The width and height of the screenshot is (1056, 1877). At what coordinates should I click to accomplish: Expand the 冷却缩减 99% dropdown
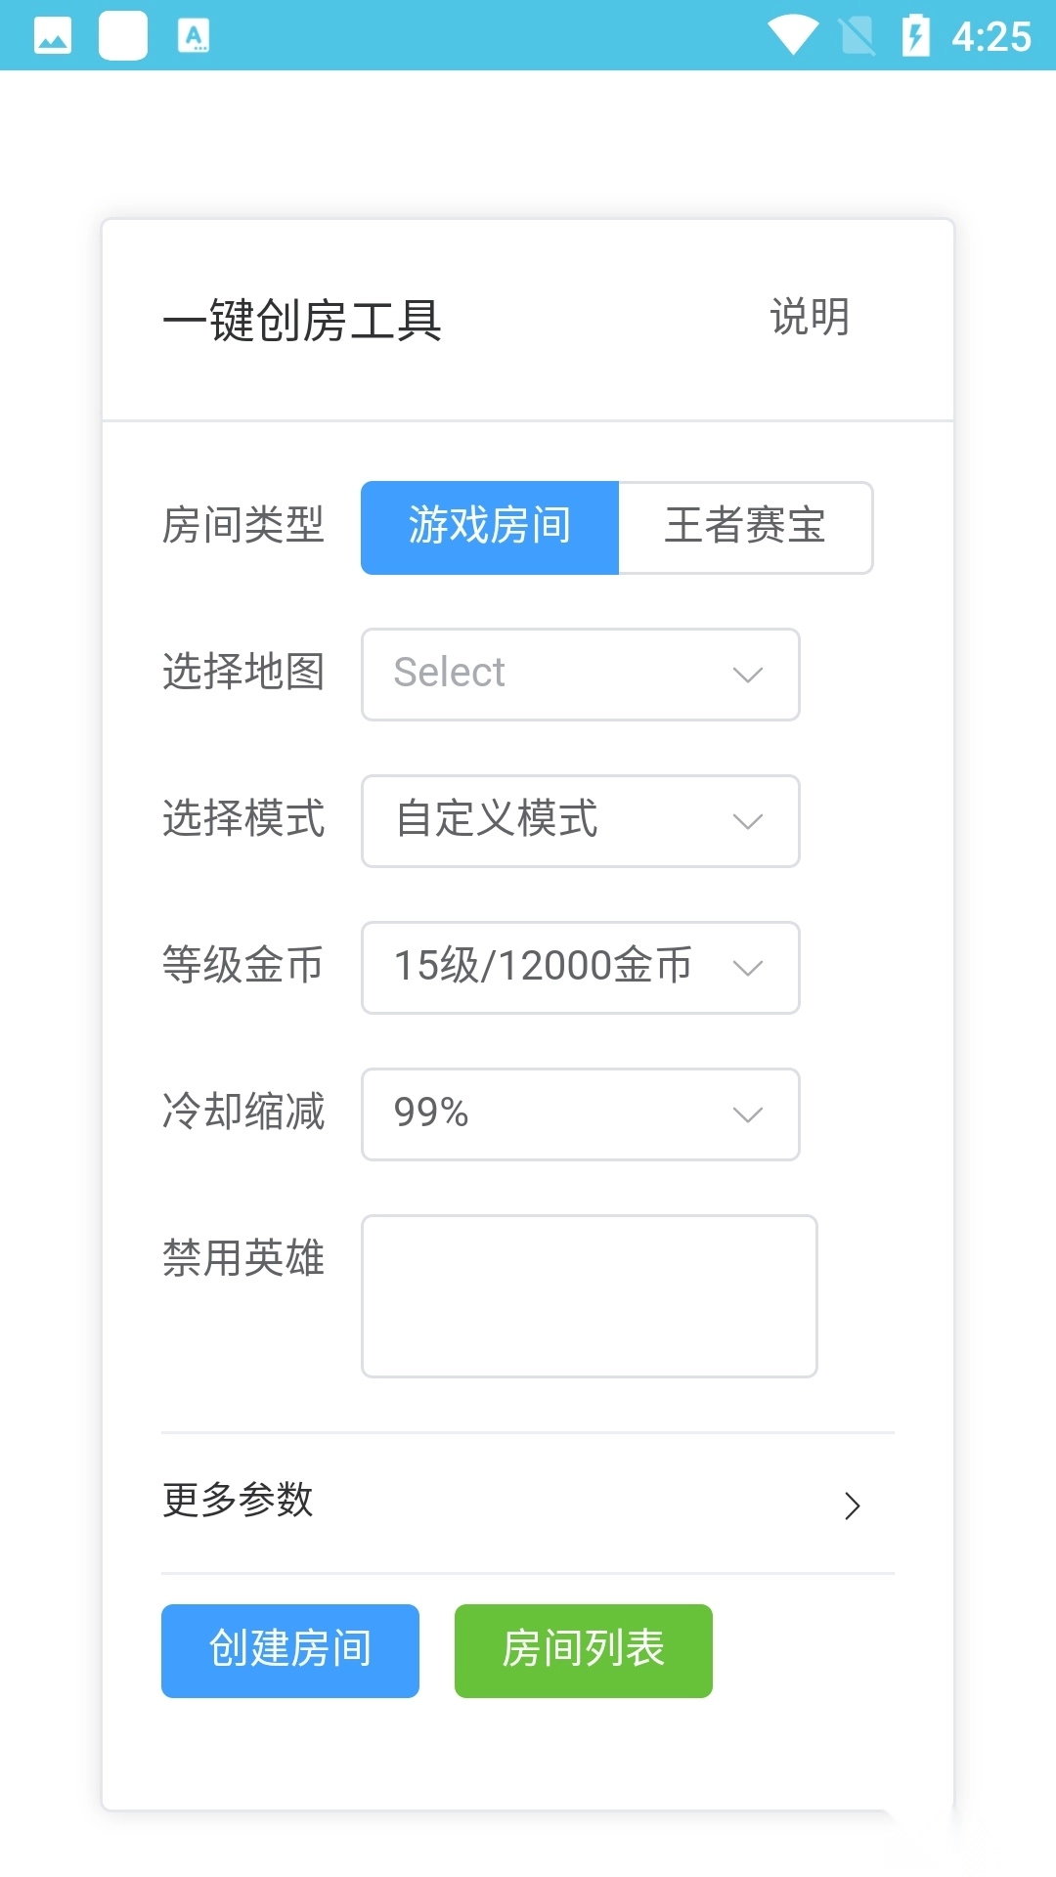[579, 1114]
